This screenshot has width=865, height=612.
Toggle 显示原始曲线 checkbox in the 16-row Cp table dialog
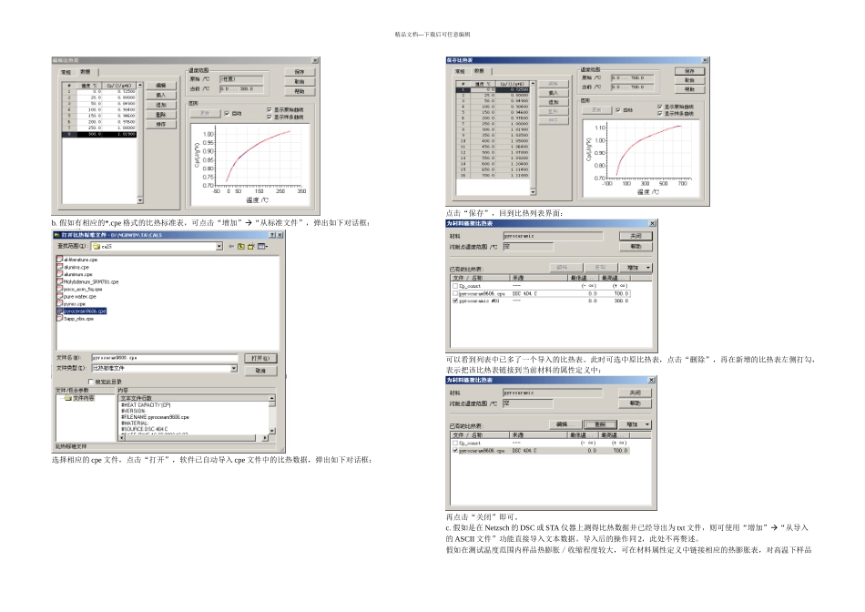(660, 107)
